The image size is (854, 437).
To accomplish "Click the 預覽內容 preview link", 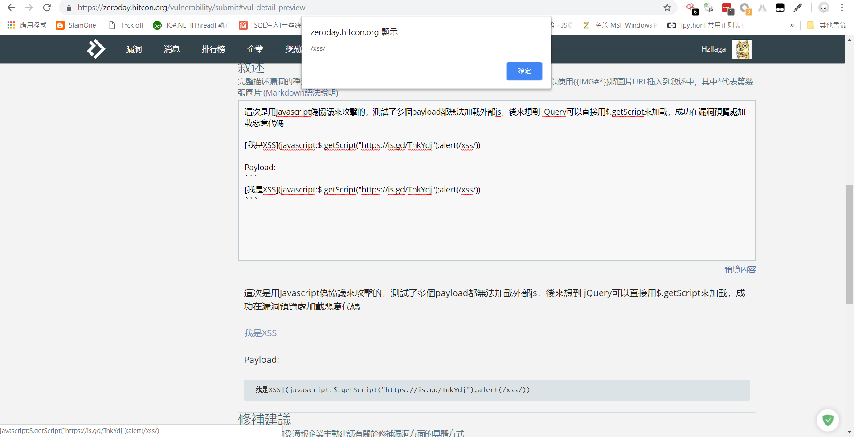I will point(740,269).
